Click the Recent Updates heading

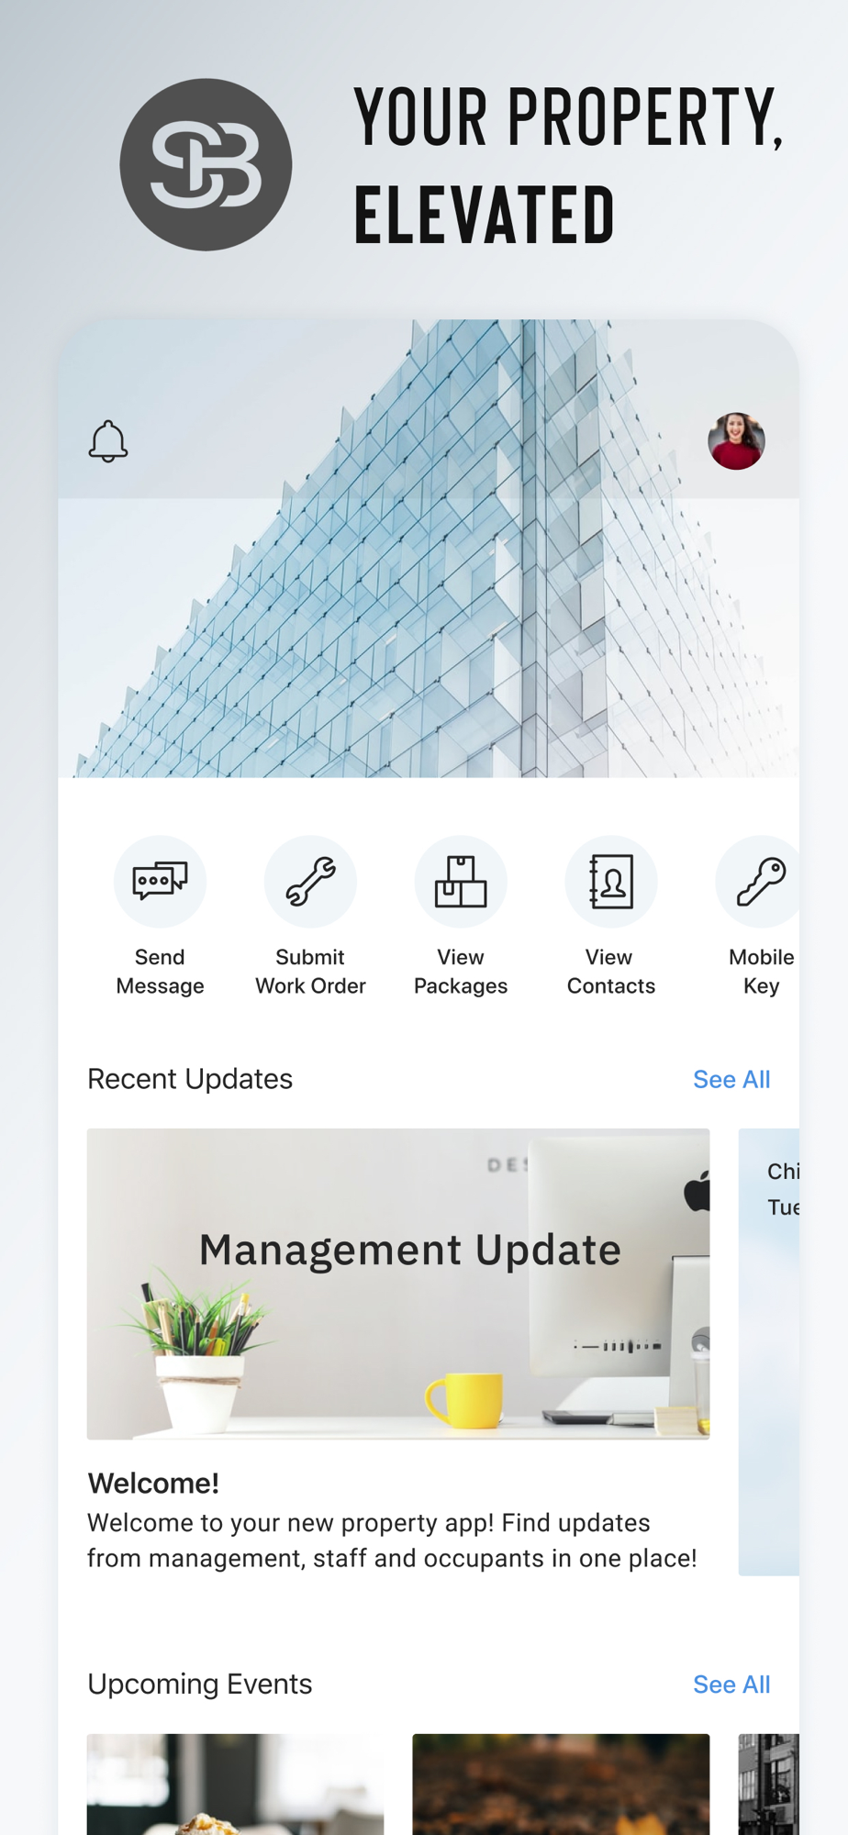(190, 1079)
